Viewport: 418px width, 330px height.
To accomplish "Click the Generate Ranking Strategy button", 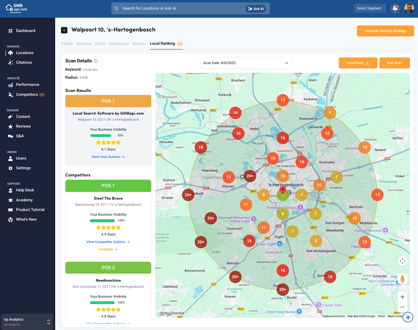I will pyautogui.click(x=385, y=31).
